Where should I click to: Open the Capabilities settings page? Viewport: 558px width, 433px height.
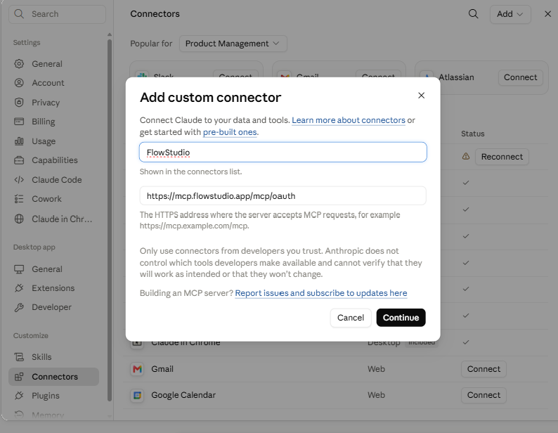coord(53,160)
